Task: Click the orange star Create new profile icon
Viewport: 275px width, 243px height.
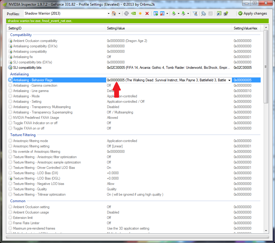Action: tap(140, 13)
